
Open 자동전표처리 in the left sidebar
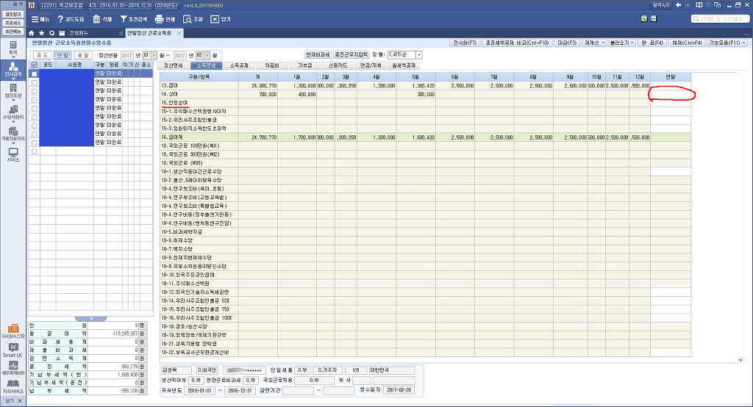point(13,134)
